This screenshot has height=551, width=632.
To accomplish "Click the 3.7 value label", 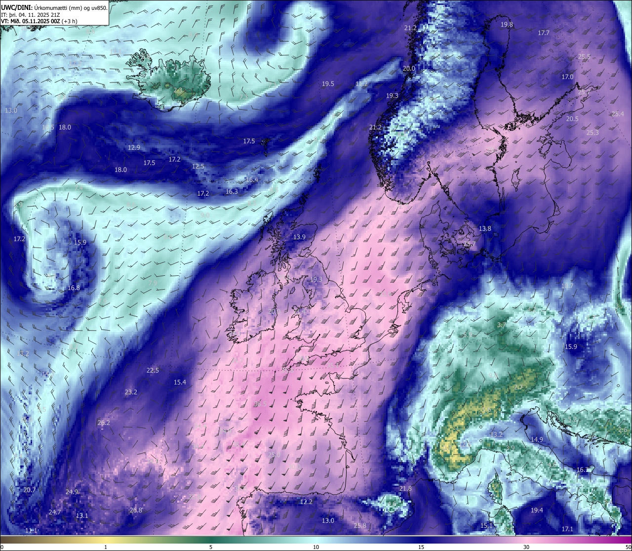I will tap(501, 325).
